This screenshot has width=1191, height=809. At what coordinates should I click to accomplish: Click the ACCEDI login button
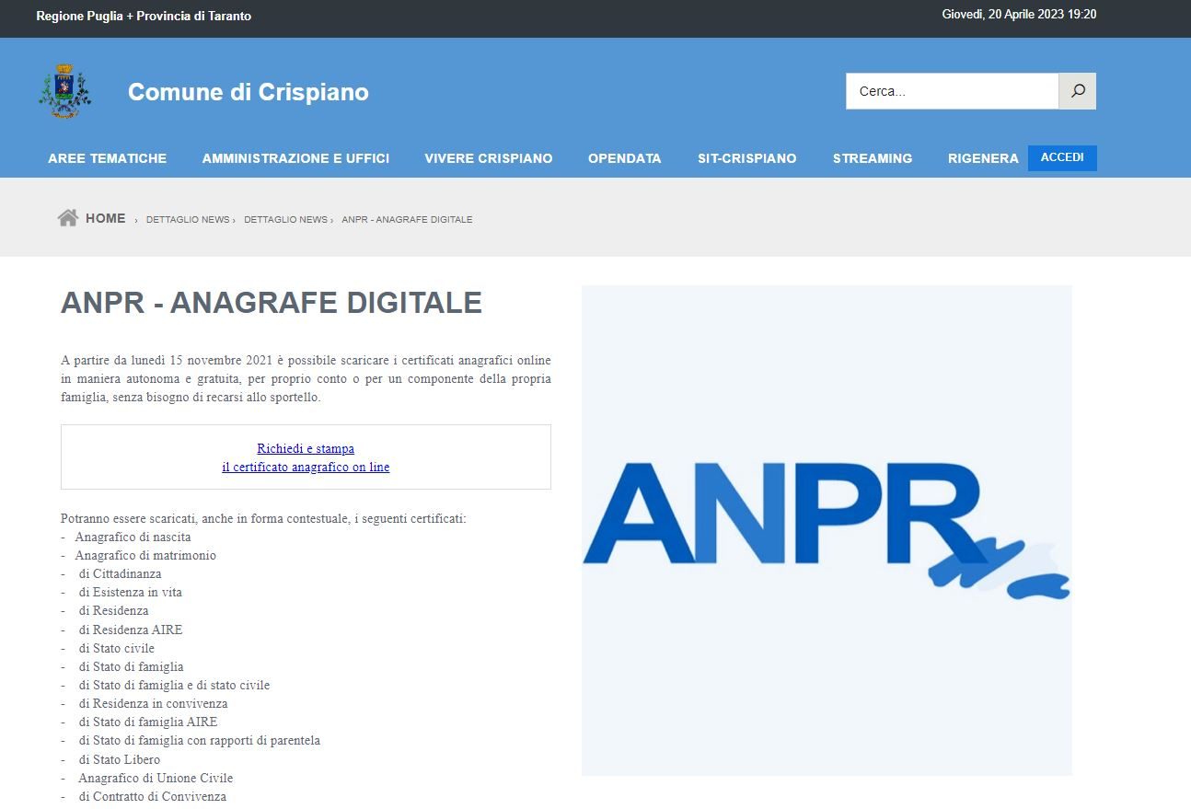tap(1062, 157)
